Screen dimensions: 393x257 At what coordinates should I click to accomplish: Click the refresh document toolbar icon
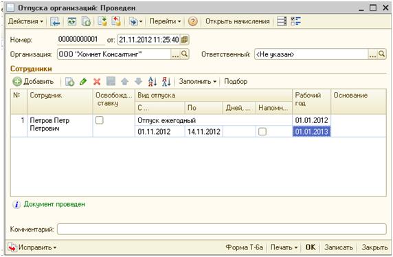[x=71, y=21]
